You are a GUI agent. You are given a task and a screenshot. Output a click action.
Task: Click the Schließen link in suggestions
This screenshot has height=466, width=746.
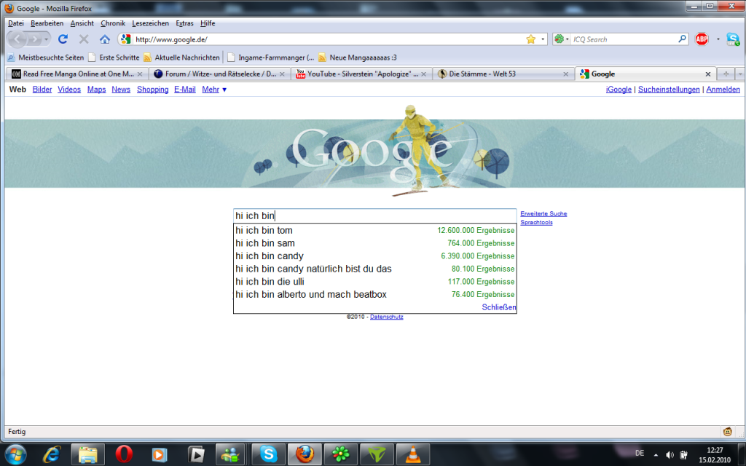499,307
